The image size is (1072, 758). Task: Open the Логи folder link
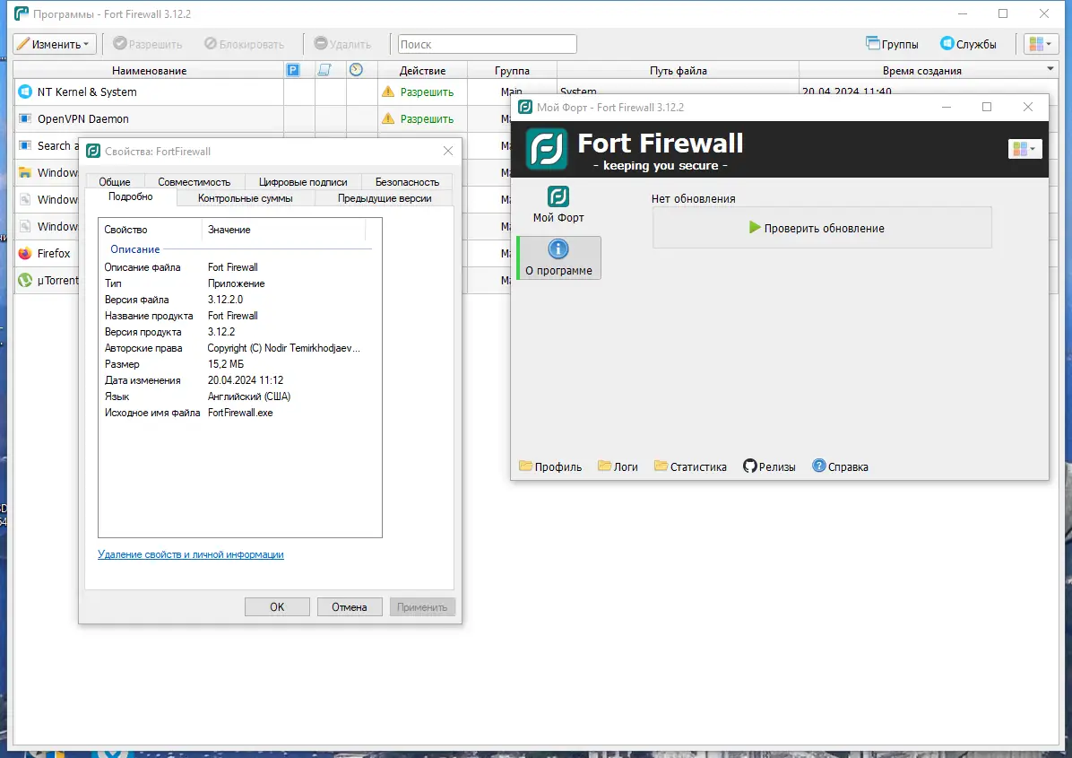click(618, 466)
